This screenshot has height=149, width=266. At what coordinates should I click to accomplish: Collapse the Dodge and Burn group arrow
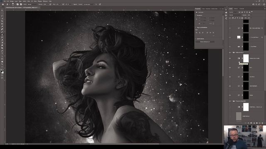[x=232, y=53]
